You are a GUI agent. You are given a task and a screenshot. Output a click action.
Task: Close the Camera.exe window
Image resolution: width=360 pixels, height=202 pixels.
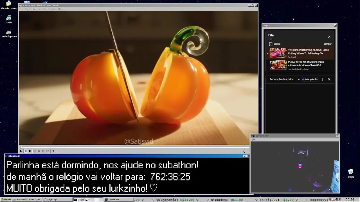point(337,136)
